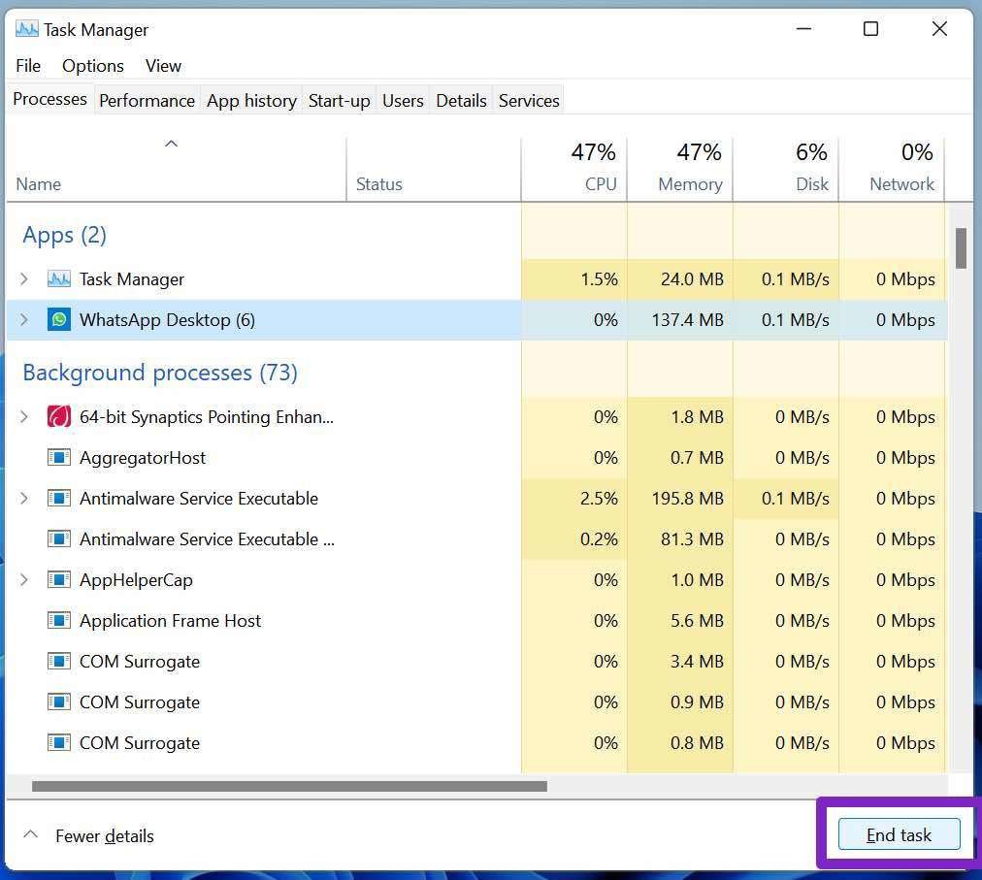The width and height of the screenshot is (982, 880).
Task: Expand the first Antimalware Service Executable
Action: tap(24, 499)
